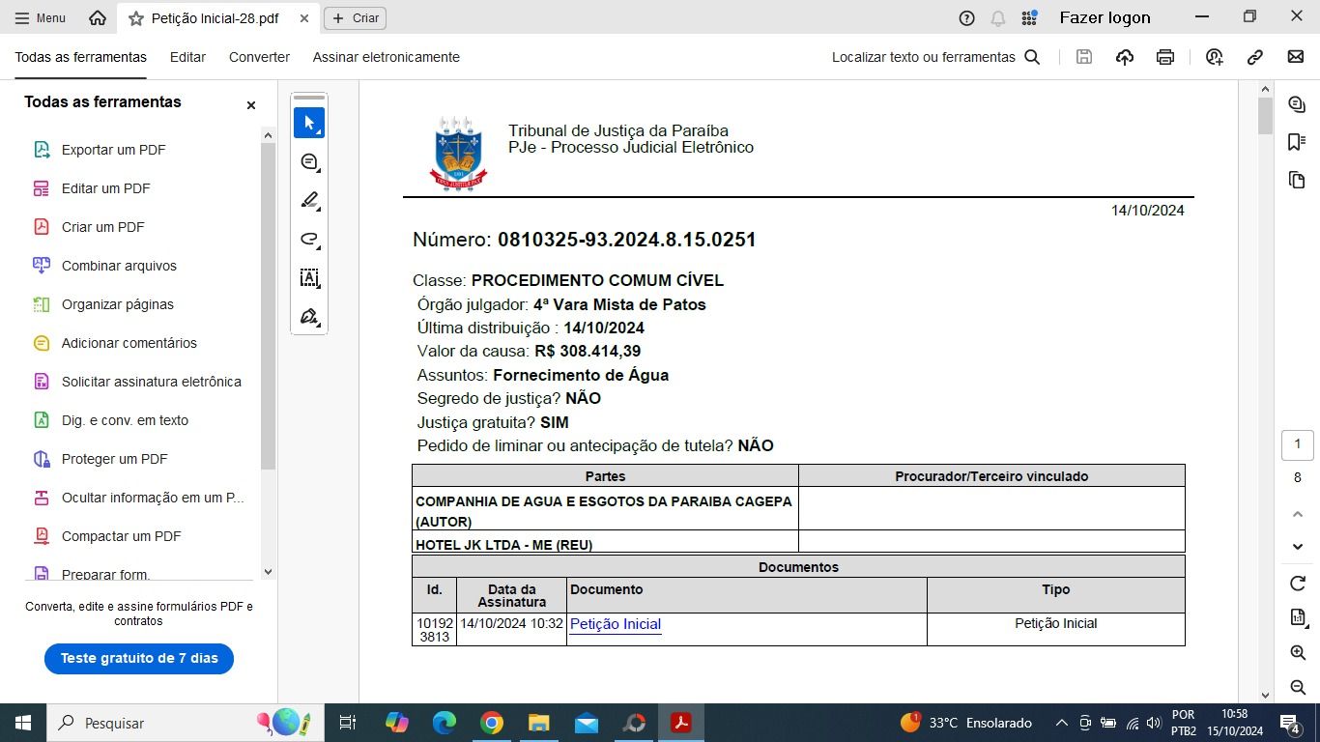Choose the text box AI tool
Viewport: 1320px width, 742px height.
pyautogui.click(x=309, y=278)
